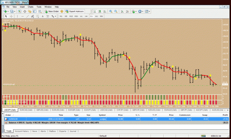Toggle the Navigator window icon
Viewport: 231px width, 139px height.
[x=30, y=11]
